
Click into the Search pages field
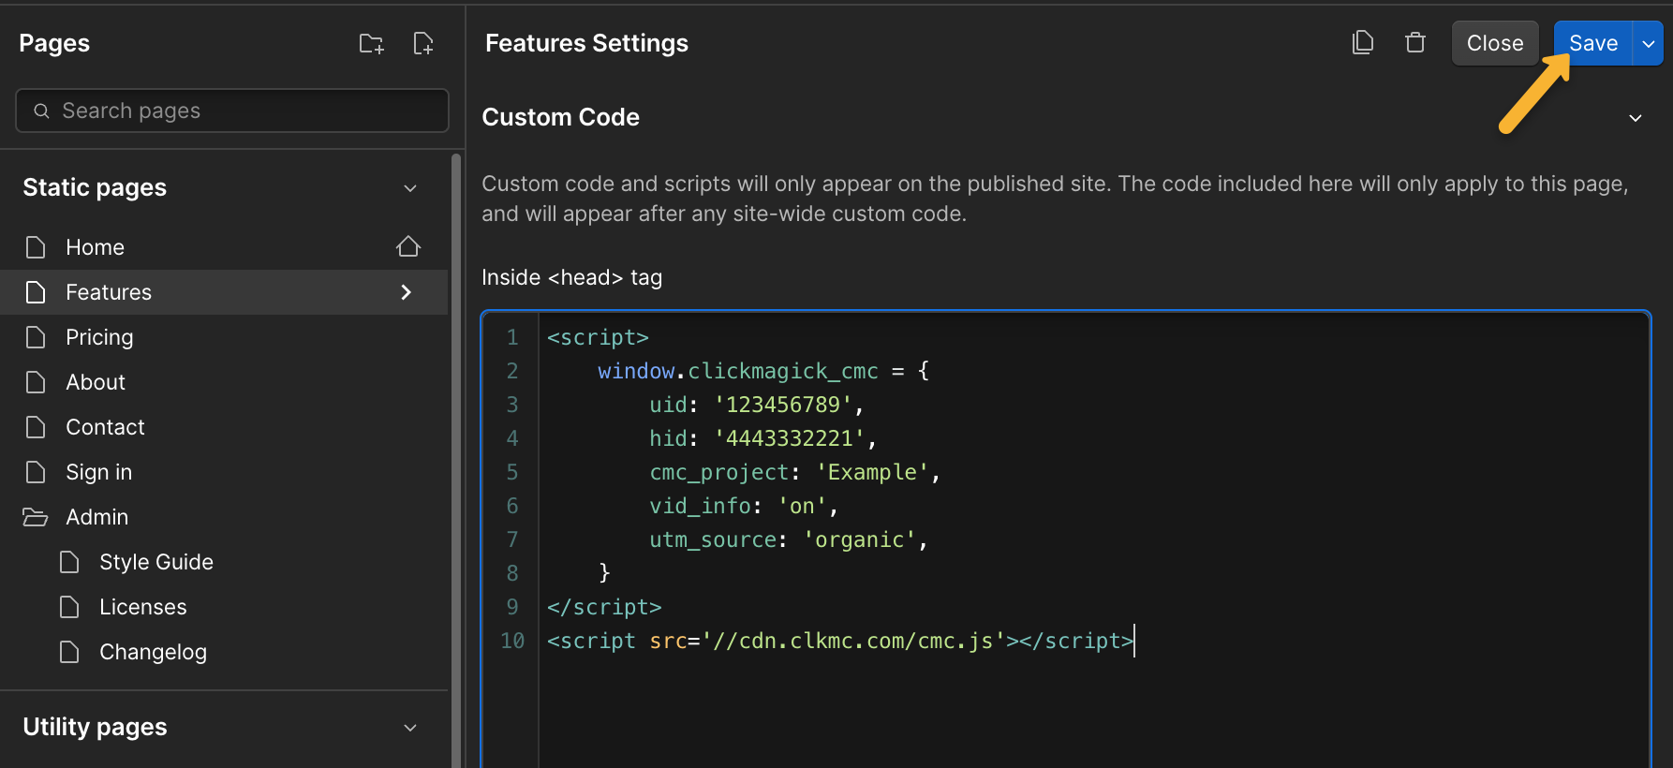click(x=244, y=111)
